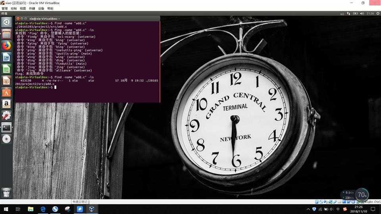Open the 有道云笔记 taskbar app
The width and height of the screenshot is (381, 214).
point(80,209)
